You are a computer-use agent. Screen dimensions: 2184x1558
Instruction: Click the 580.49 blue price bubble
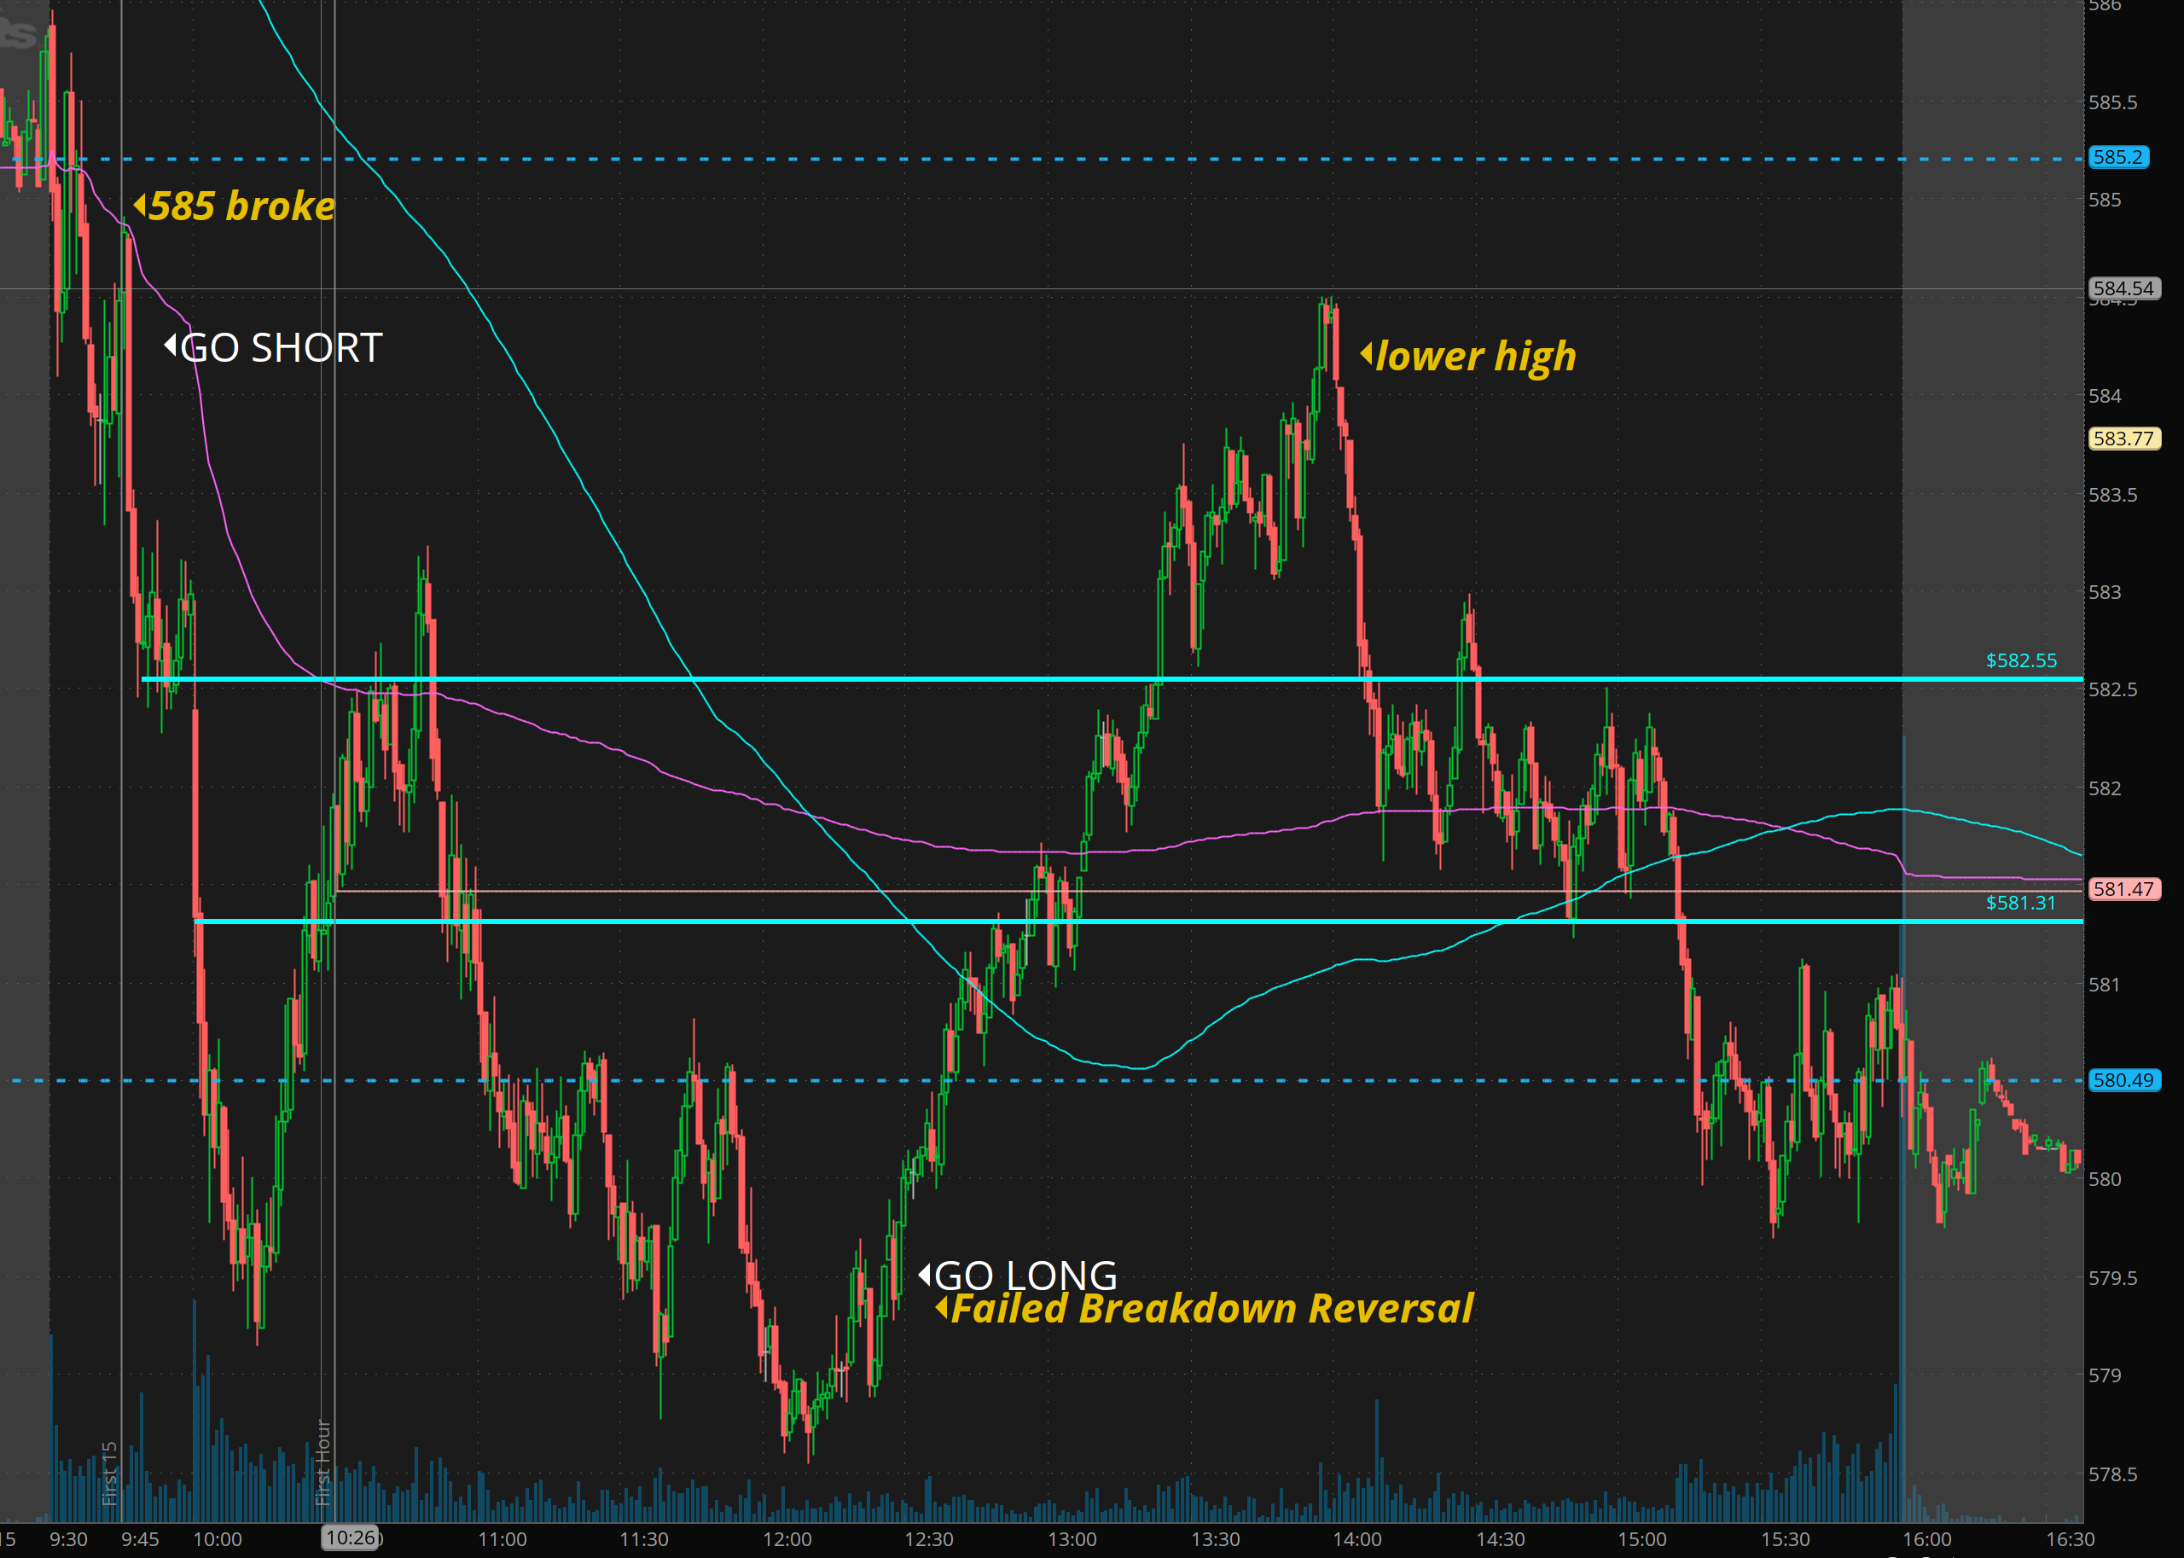[2123, 1080]
